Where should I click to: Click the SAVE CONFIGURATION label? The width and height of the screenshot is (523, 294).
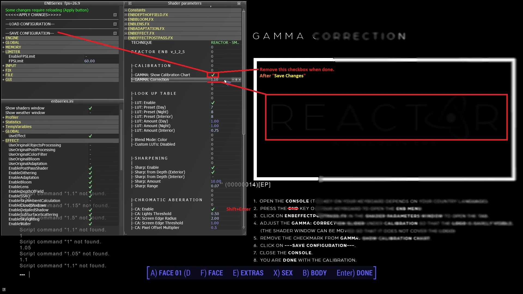pos(30,33)
